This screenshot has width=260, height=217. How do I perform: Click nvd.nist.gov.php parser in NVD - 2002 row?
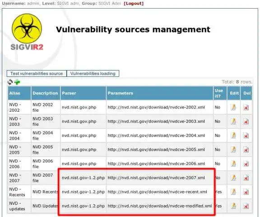click(79, 108)
